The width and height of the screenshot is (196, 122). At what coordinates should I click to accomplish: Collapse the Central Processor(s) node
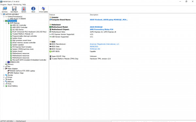click(x=4, y=17)
